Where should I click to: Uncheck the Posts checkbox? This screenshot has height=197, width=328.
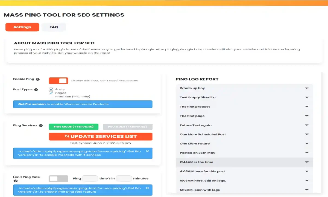(x=51, y=89)
